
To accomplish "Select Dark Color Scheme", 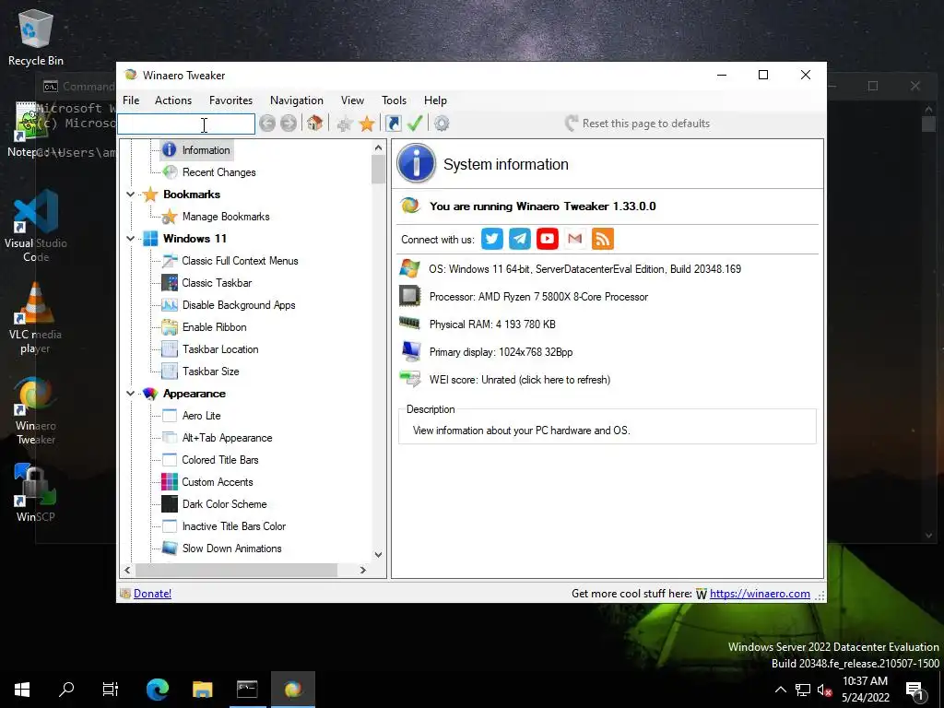I will tap(215, 504).
